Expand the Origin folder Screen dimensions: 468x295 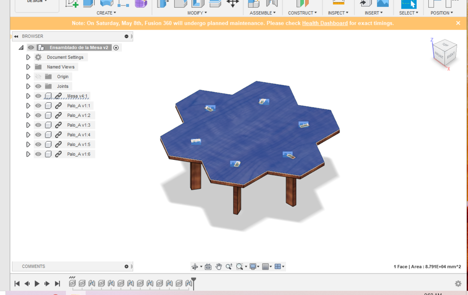tap(28, 76)
